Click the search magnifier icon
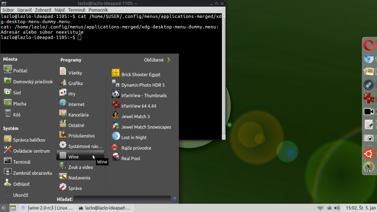Viewport: 377px width, 212px height. click(x=175, y=199)
